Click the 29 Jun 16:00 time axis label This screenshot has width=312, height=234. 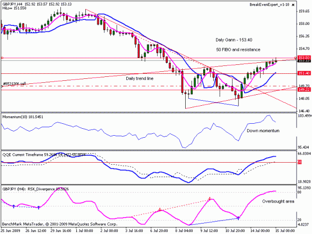point(61,231)
